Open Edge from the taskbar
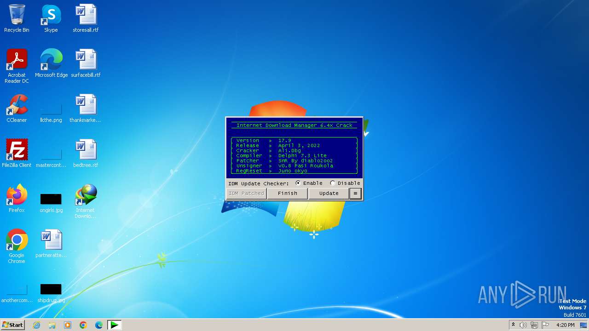Screen dimensions: 589x331 point(99,325)
